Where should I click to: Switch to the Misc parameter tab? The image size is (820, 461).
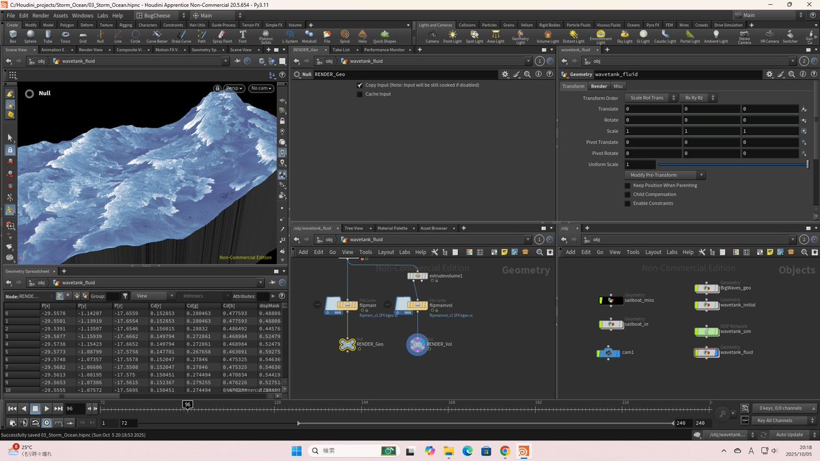(618, 86)
